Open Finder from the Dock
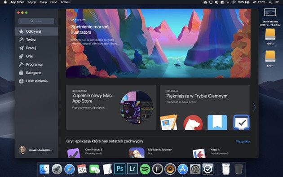283x177 pixels. (44, 169)
